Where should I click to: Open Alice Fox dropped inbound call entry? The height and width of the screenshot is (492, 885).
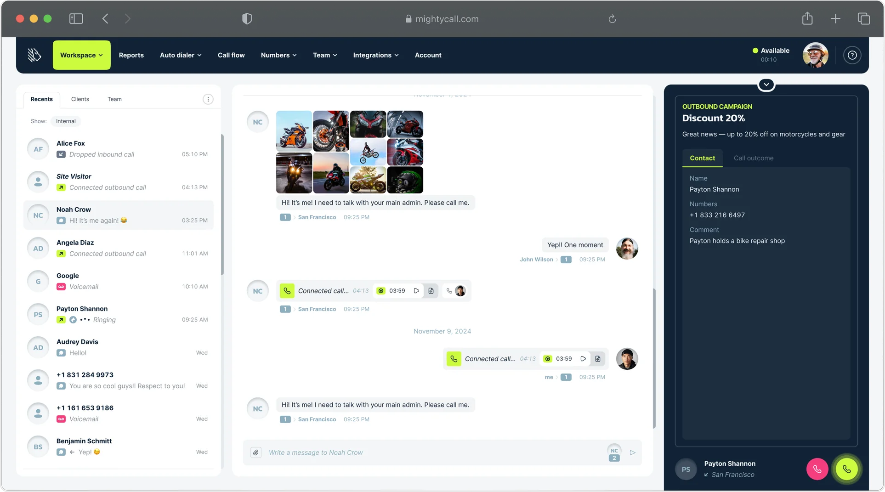(119, 149)
